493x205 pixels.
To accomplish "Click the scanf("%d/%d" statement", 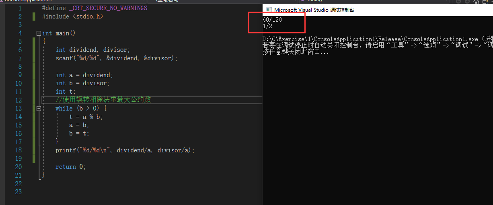I will pyautogui.click(x=117, y=58).
